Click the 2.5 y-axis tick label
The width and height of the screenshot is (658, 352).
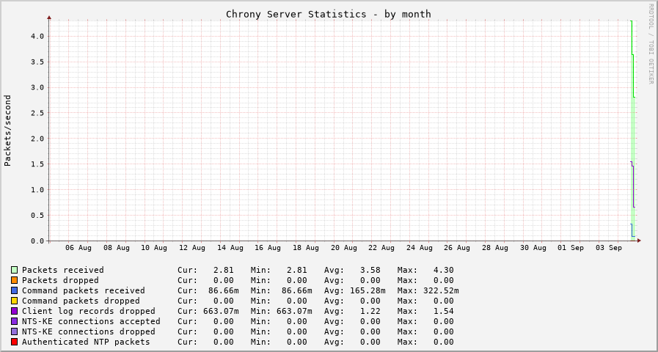tap(36, 113)
